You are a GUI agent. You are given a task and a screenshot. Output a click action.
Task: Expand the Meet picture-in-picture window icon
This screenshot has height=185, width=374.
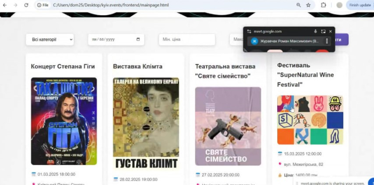[323, 31]
